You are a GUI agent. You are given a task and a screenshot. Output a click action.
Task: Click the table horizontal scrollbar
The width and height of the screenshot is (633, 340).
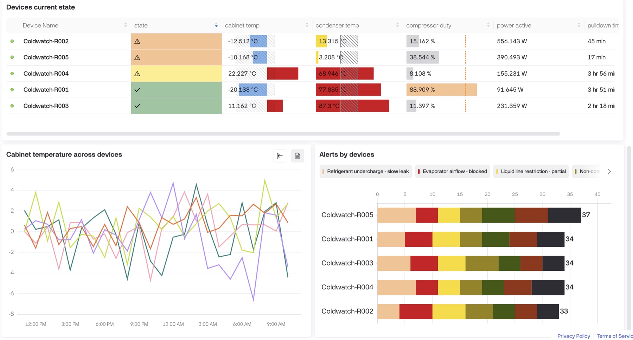click(283, 134)
